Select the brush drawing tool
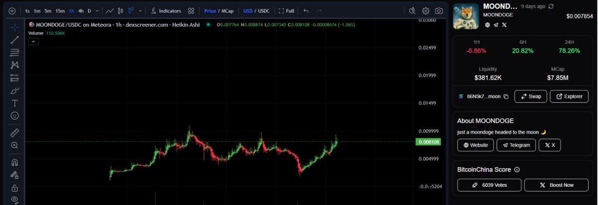 14,91
